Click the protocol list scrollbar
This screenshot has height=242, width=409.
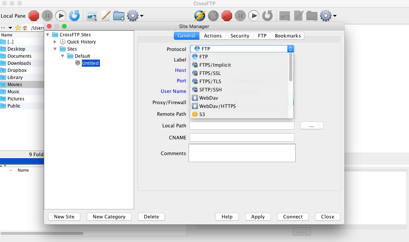pos(290,67)
